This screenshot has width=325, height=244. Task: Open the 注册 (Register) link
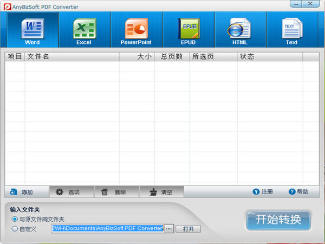[263, 192]
